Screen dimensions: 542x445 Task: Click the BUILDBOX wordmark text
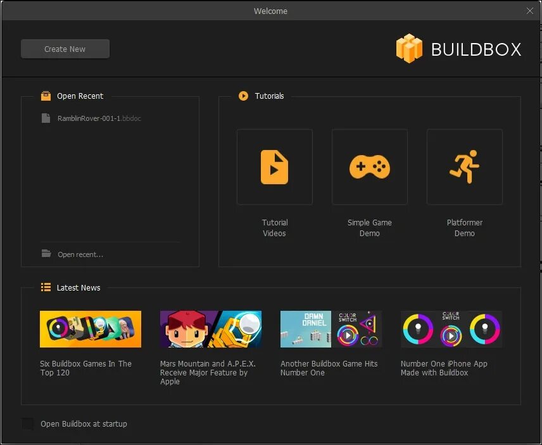pyautogui.click(x=476, y=49)
